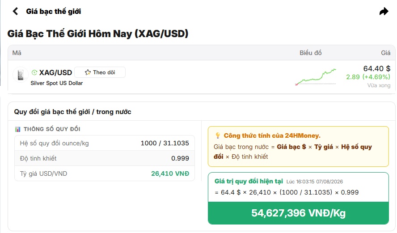Click the bar chart icon beside Thông số quy đổi
The image size is (397, 233).
pyautogui.click(x=17, y=129)
